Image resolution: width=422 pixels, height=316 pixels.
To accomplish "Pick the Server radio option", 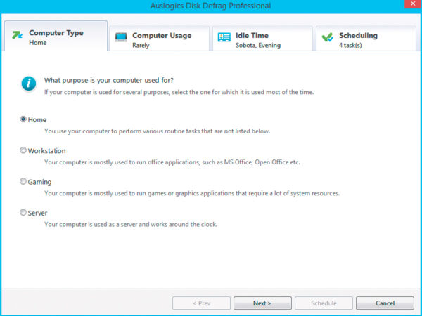I will pos(24,212).
